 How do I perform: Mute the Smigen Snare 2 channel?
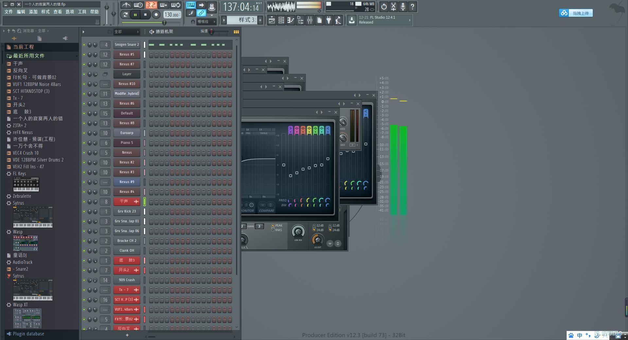[x=84, y=45]
